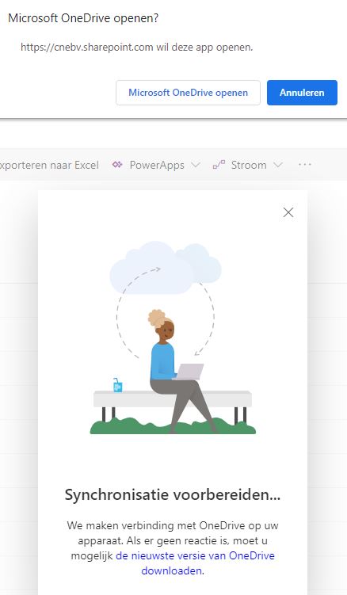The height and width of the screenshot is (595, 347).
Task: Click the woman with laptop illustration
Action: (x=177, y=371)
